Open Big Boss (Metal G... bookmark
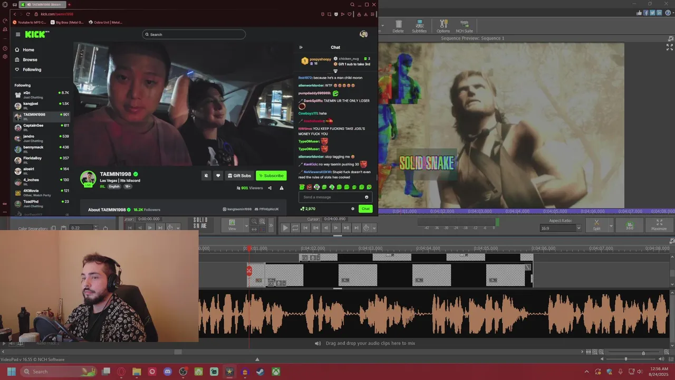The height and width of the screenshot is (380, 675). [x=68, y=22]
